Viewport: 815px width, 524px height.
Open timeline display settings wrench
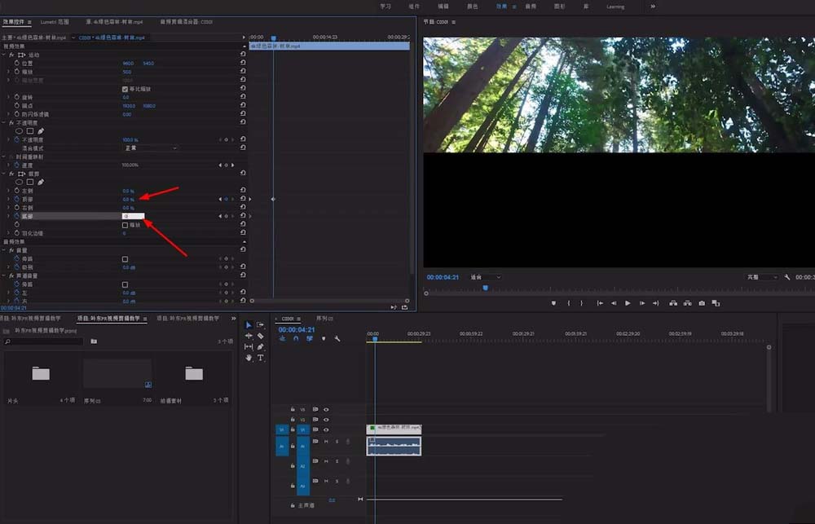tap(337, 338)
